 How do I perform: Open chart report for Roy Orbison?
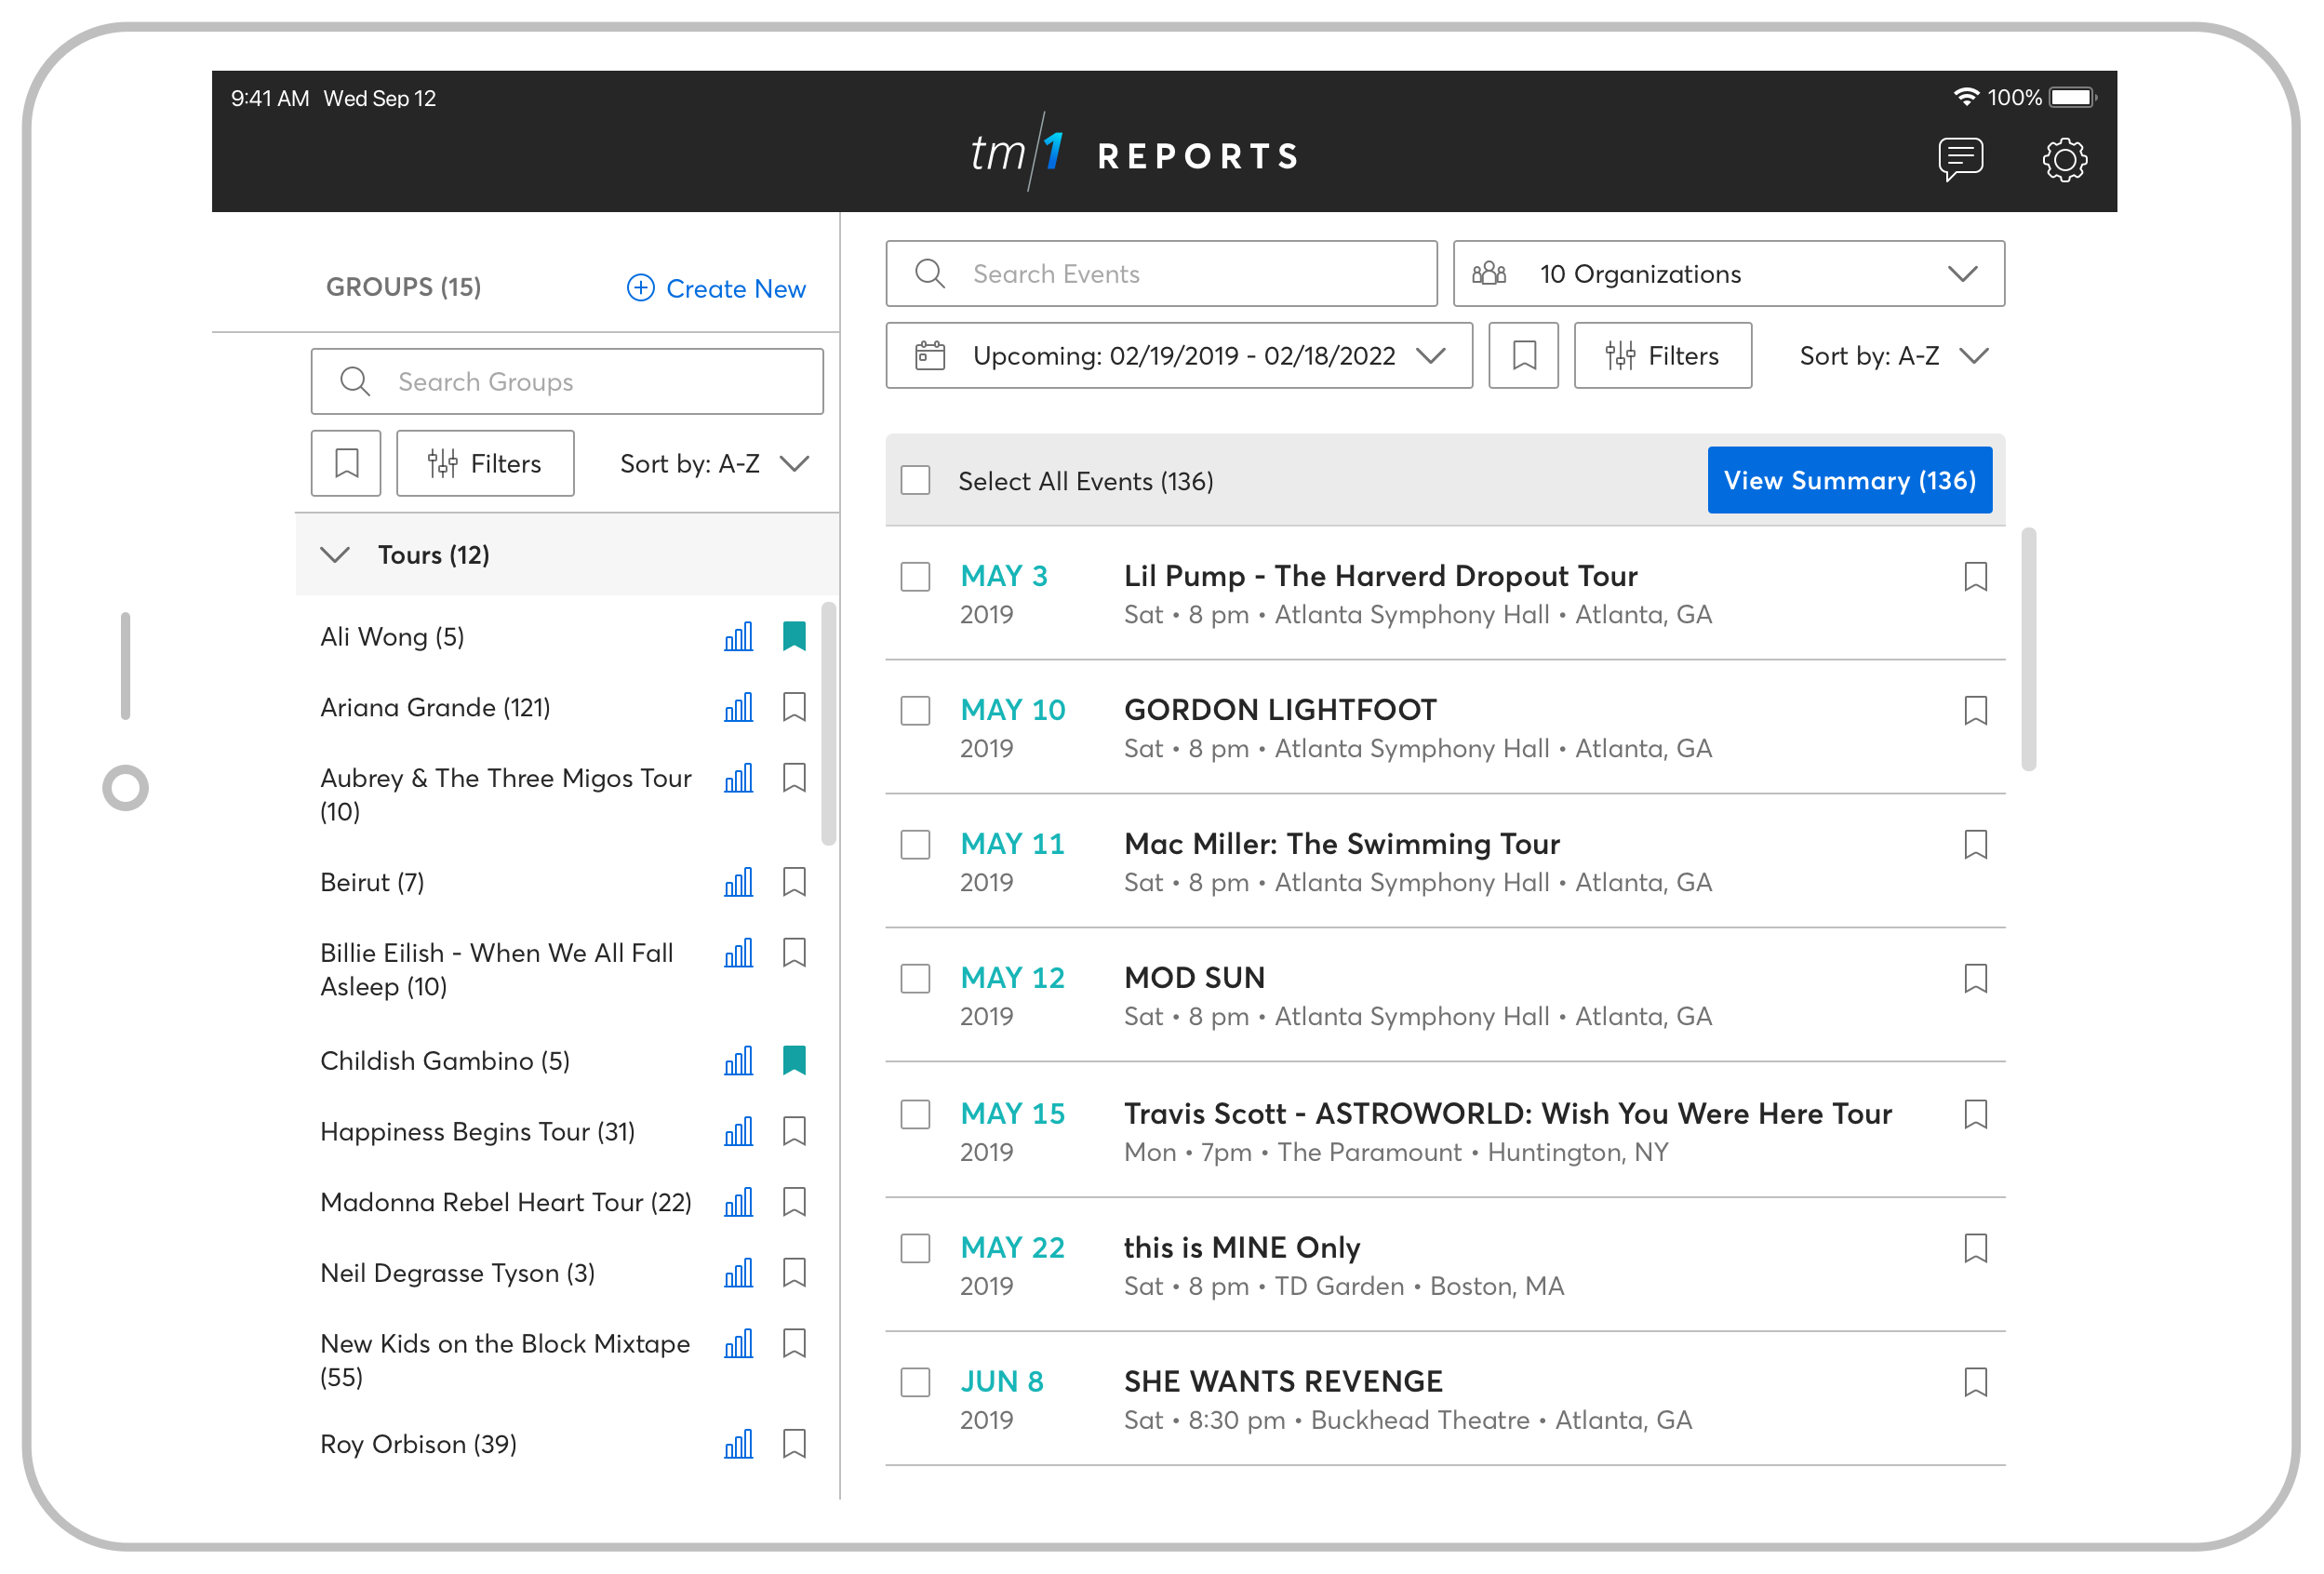coord(738,1443)
